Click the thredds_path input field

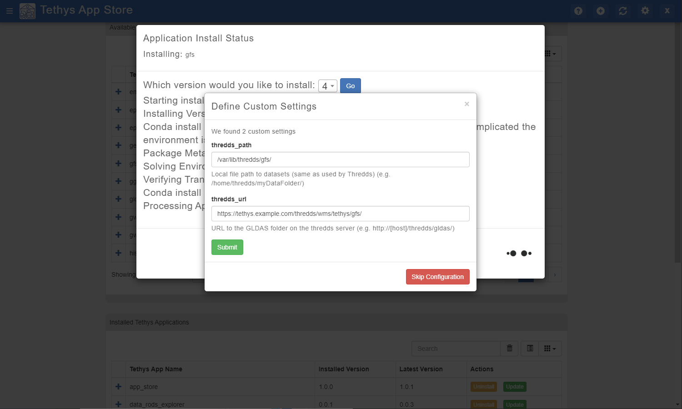[341, 160]
